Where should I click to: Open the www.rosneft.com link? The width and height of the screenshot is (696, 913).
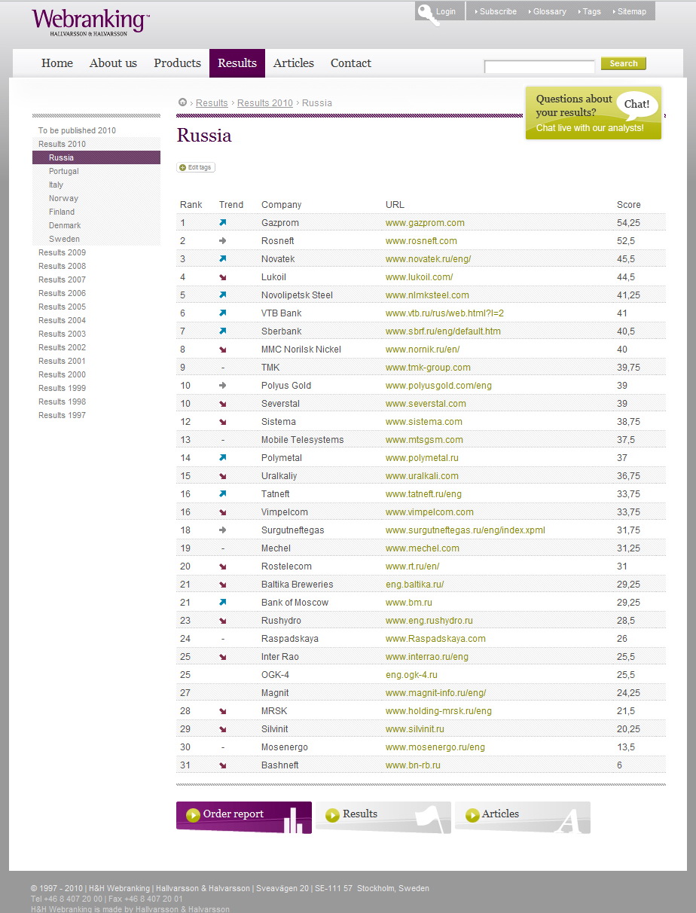point(421,241)
